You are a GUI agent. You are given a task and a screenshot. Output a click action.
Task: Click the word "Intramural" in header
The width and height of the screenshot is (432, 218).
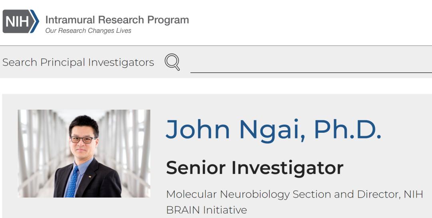[71, 20]
